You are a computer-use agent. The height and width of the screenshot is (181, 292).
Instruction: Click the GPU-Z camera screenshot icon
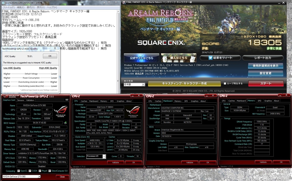(x=67, y=100)
